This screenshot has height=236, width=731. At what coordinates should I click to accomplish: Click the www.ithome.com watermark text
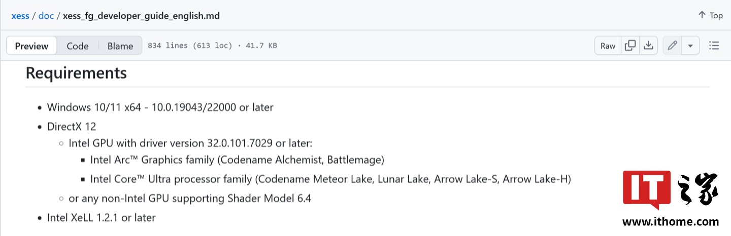670,222
